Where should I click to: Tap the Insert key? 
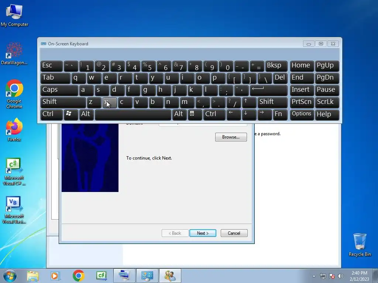click(302, 91)
